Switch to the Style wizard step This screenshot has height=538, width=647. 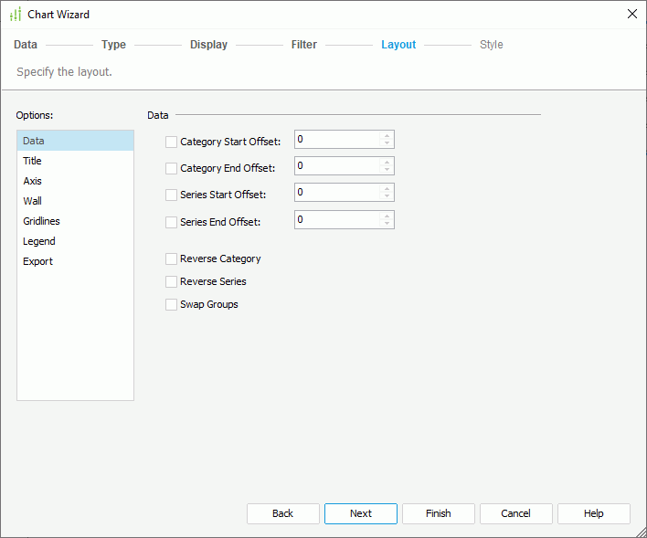point(491,45)
